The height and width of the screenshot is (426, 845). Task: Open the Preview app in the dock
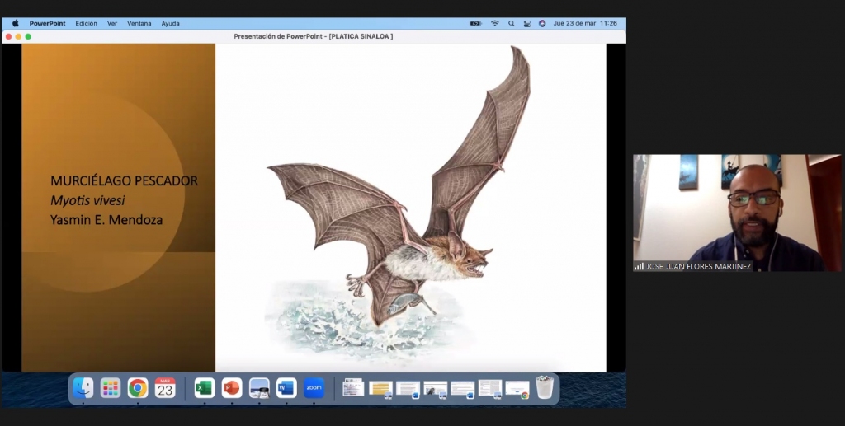click(x=259, y=388)
